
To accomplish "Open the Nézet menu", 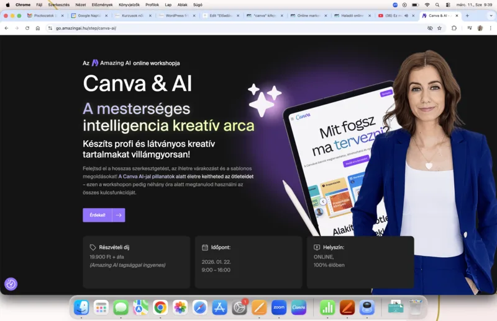I will coord(81,5).
